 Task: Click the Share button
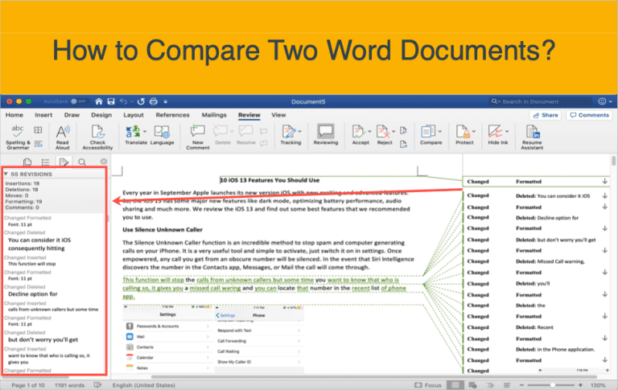coord(546,115)
